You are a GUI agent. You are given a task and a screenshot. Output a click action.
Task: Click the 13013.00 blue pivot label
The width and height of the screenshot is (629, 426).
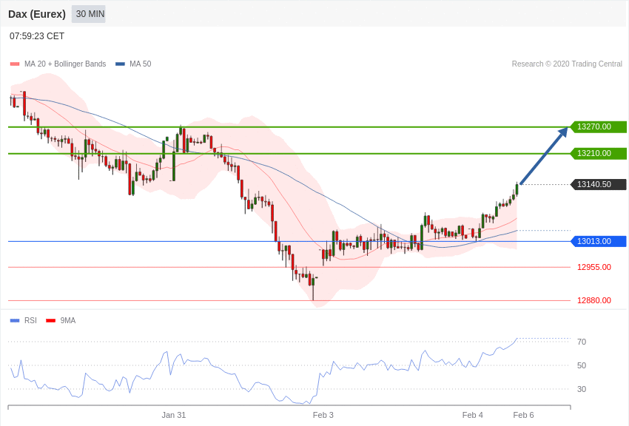tap(599, 242)
